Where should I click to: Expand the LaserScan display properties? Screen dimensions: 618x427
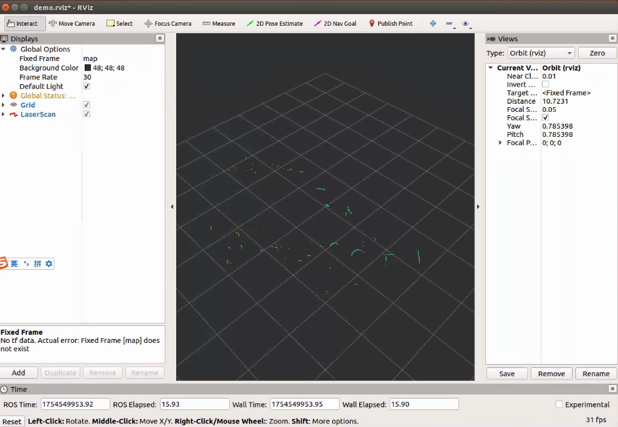[x=3, y=115]
